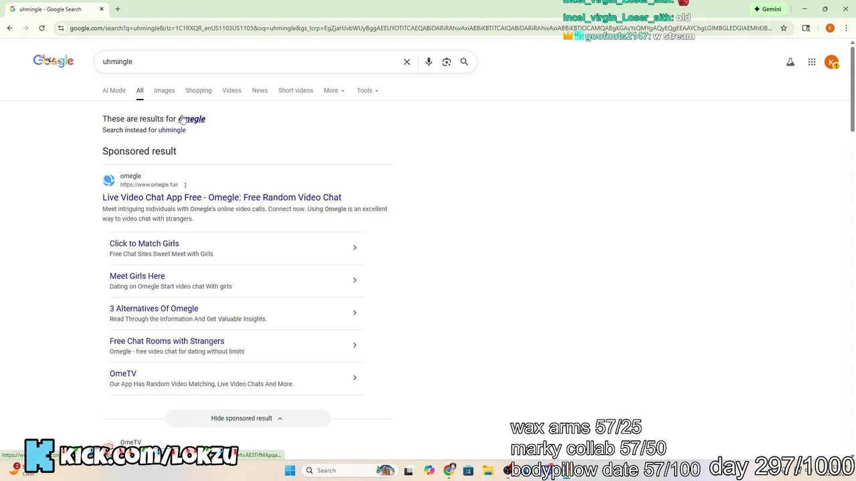Clear the search box with X icon
The image size is (856, 481).
pyautogui.click(x=407, y=61)
